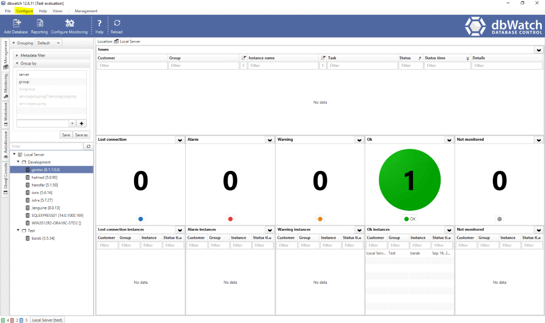Open the Reporting tool
Screen dimensions: 545x323
[x=39, y=27]
